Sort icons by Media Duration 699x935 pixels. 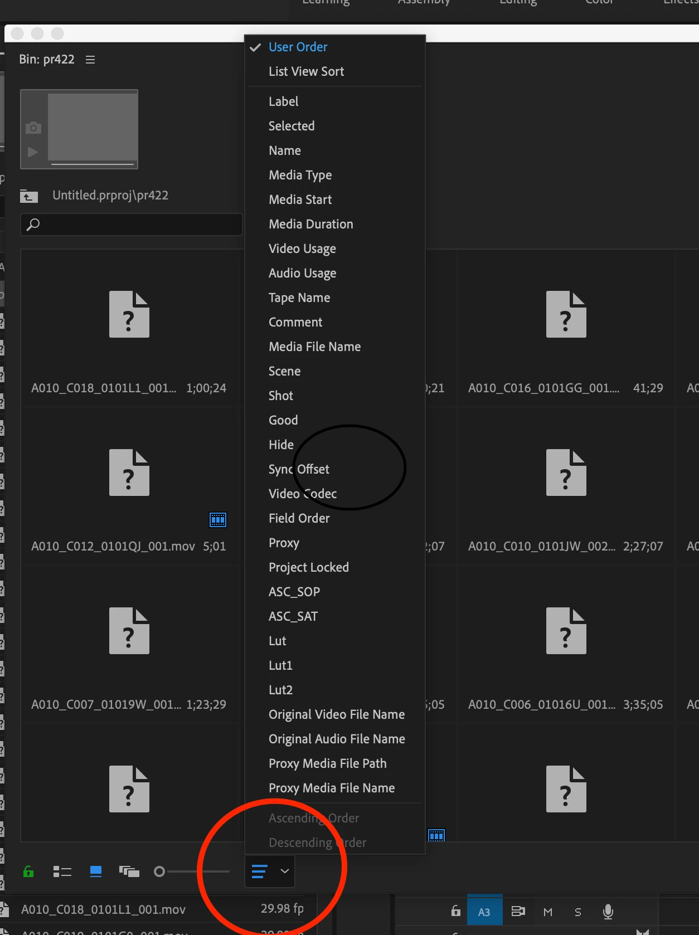(334, 225)
